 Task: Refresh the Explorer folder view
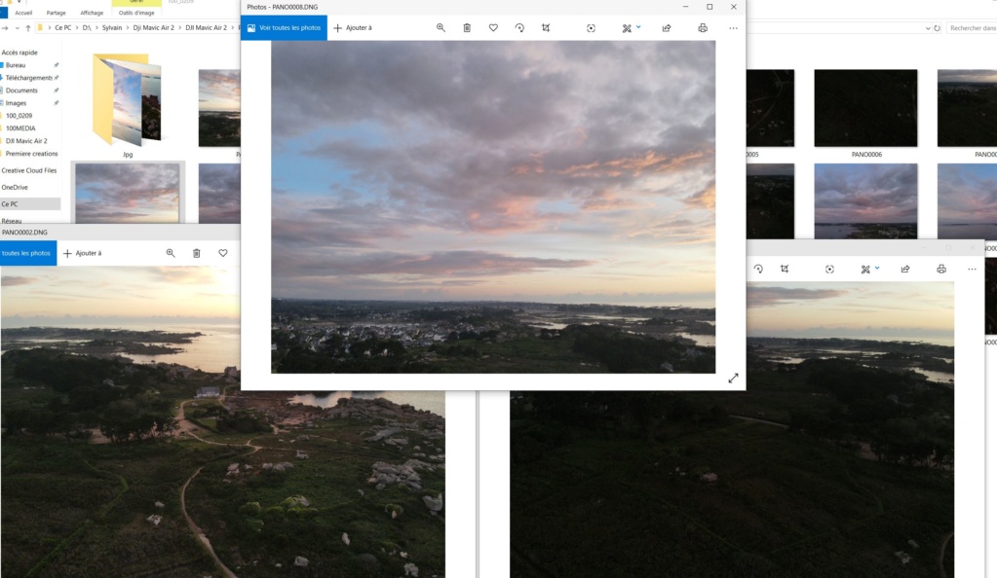(x=938, y=28)
